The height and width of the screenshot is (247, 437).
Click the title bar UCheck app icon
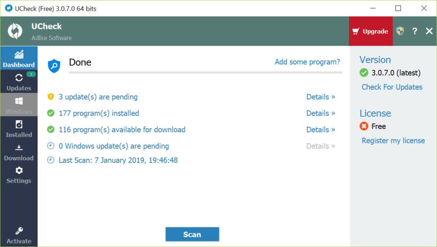(9, 9)
